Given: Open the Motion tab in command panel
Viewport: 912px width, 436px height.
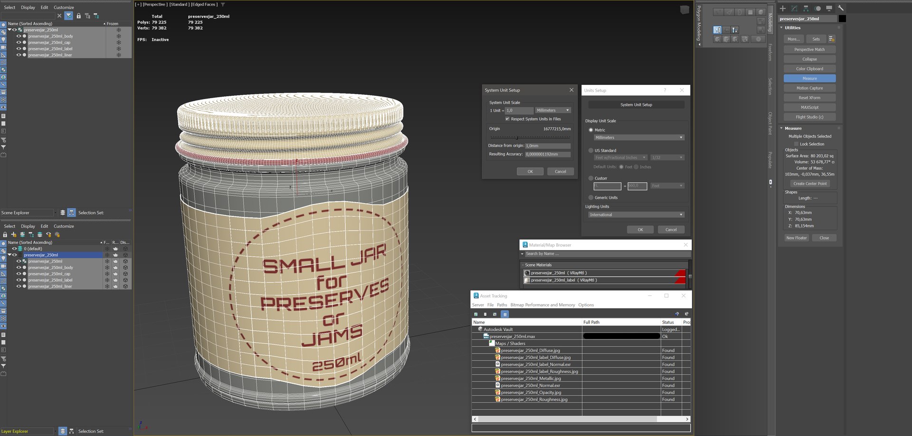Looking at the screenshot, I should pos(817,8).
